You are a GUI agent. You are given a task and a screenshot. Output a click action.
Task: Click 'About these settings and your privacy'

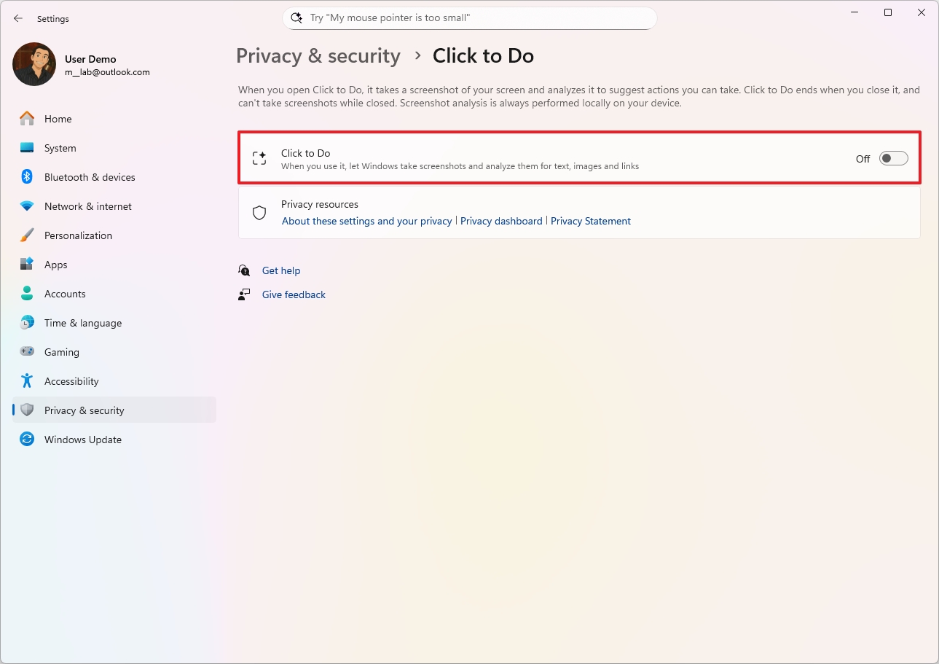coord(366,221)
